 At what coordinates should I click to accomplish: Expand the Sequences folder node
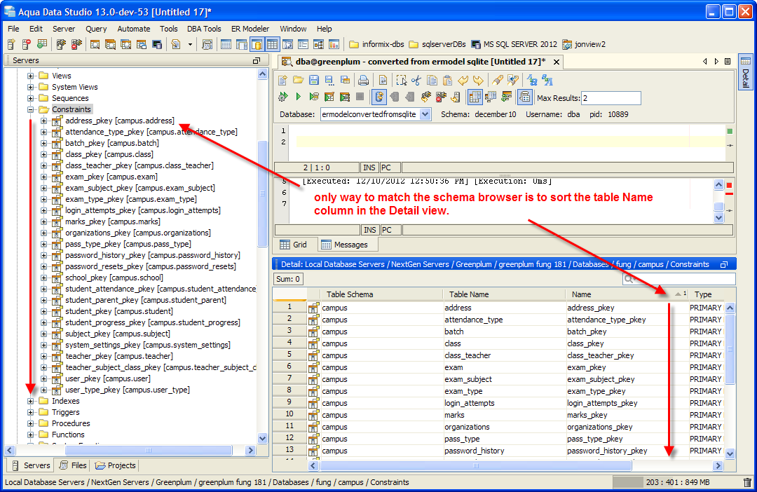(30, 98)
